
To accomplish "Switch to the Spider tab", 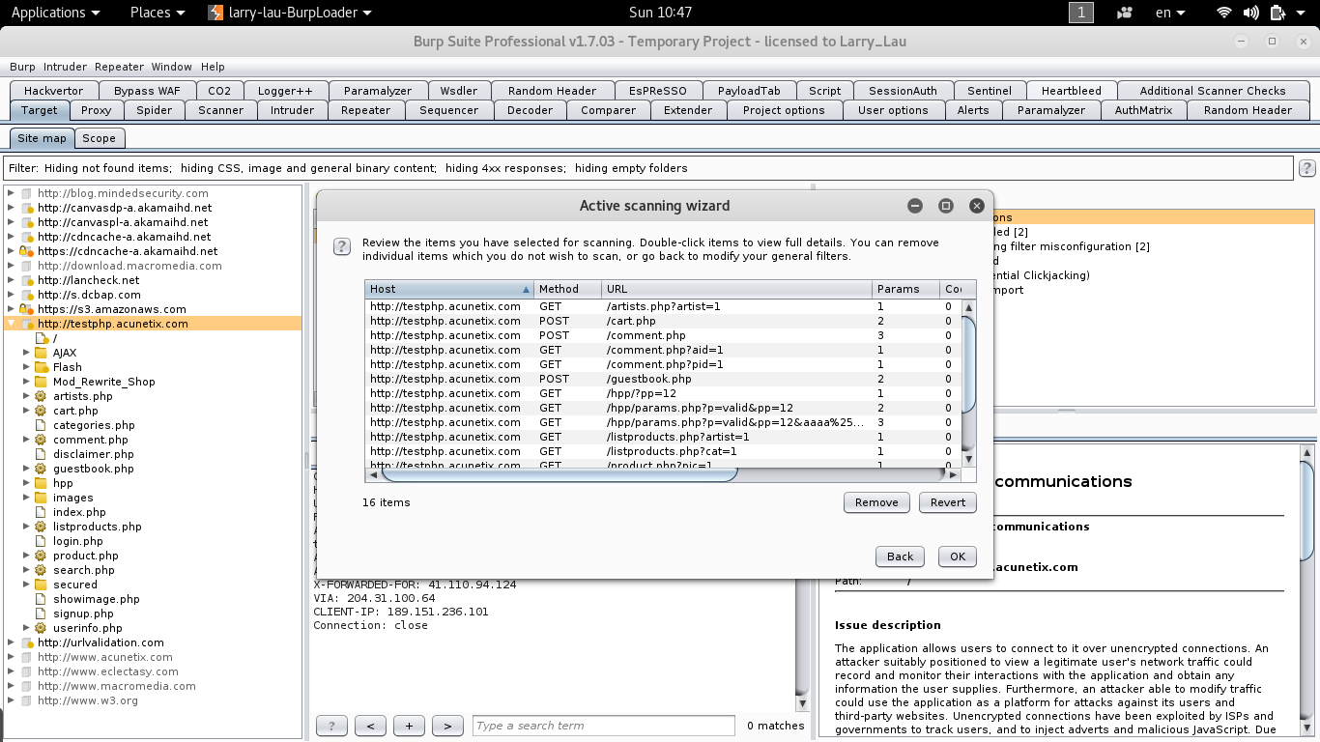I will point(154,110).
